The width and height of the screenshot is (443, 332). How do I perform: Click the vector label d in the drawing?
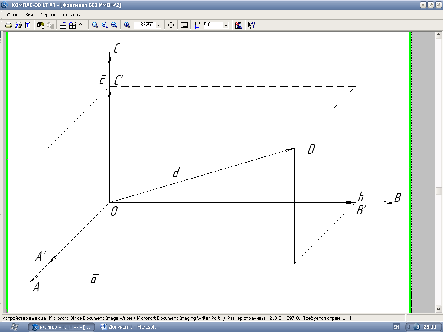click(x=177, y=171)
